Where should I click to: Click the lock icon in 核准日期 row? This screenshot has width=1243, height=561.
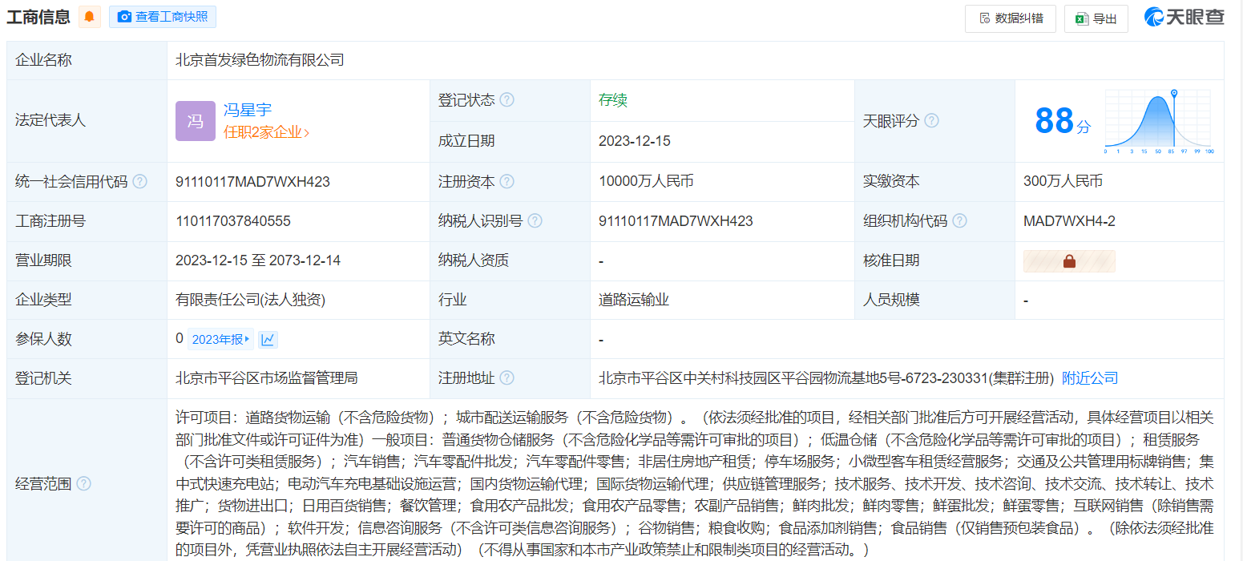[x=1069, y=261]
